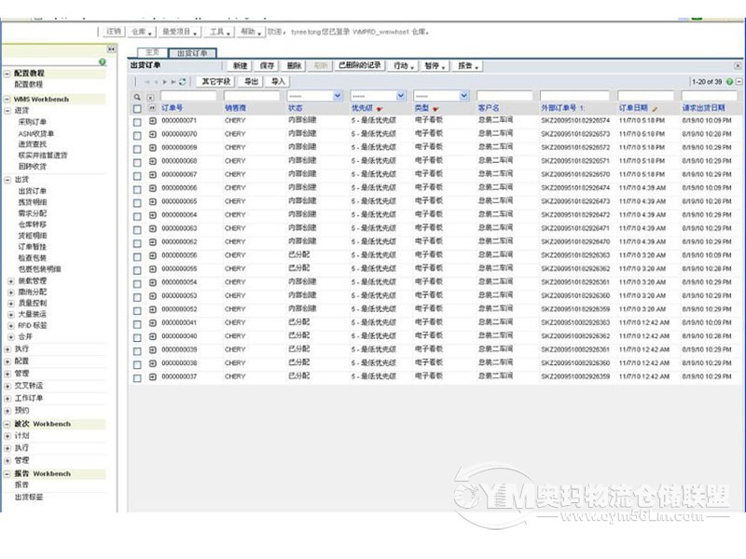This screenshot has height=559, width=746.
Task: Collapse the left navigation pane with the double-arrow icon
Action: pyautogui.click(x=111, y=49)
